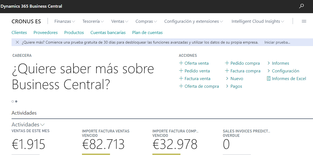Open Intelligent Cloud Insights menu
Image resolution: width=313 pixels, height=156 pixels.
point(258,21)
